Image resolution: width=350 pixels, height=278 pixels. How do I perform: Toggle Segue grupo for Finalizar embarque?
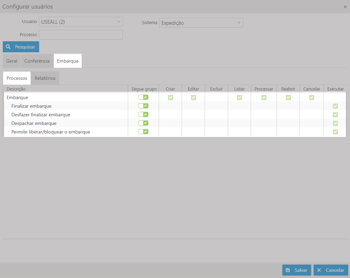(x=143, y=106)
